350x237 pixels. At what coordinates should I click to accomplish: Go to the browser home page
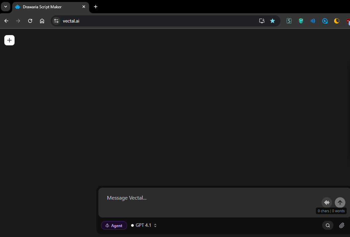(42, 21)
